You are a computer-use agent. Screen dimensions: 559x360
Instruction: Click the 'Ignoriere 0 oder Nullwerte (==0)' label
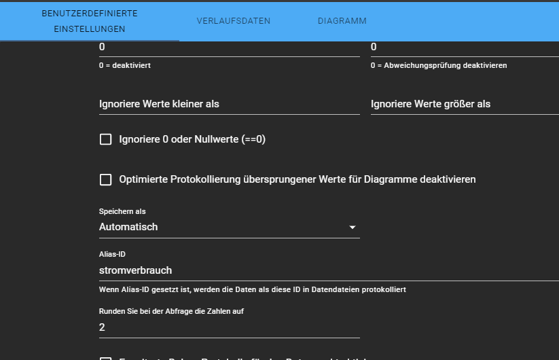click(x=192, y=139)
